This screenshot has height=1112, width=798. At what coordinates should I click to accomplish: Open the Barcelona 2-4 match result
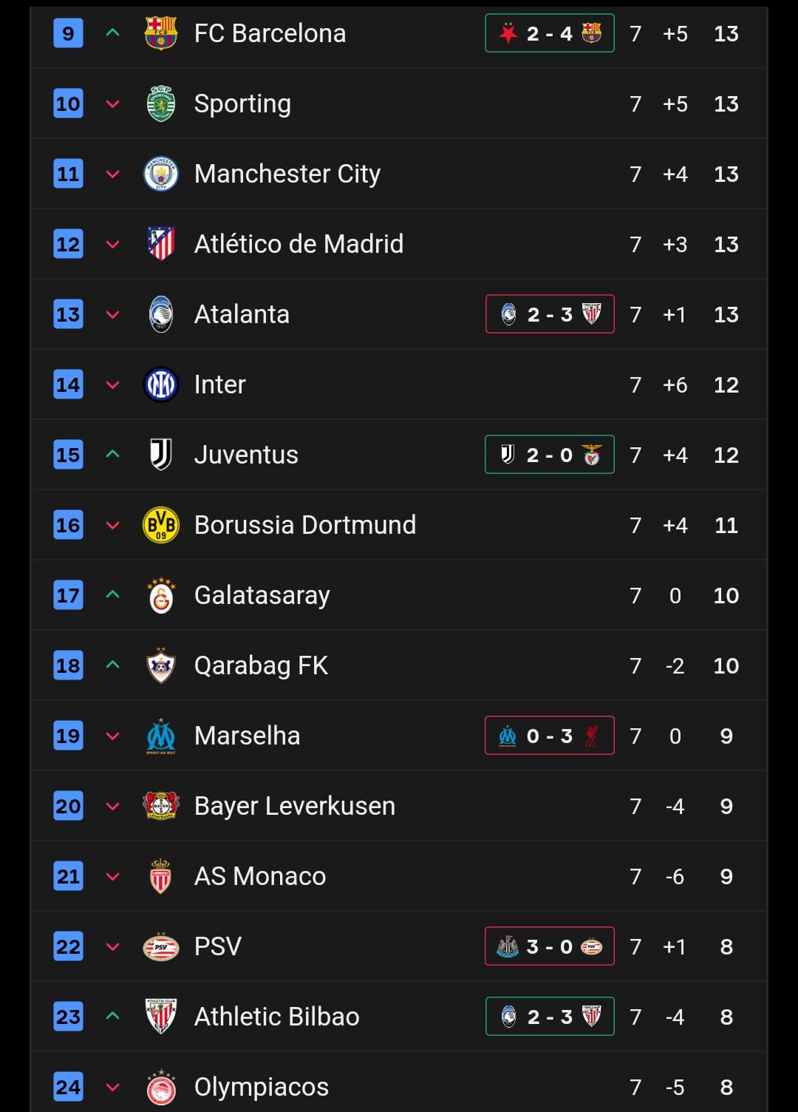(x=549, y=33)
